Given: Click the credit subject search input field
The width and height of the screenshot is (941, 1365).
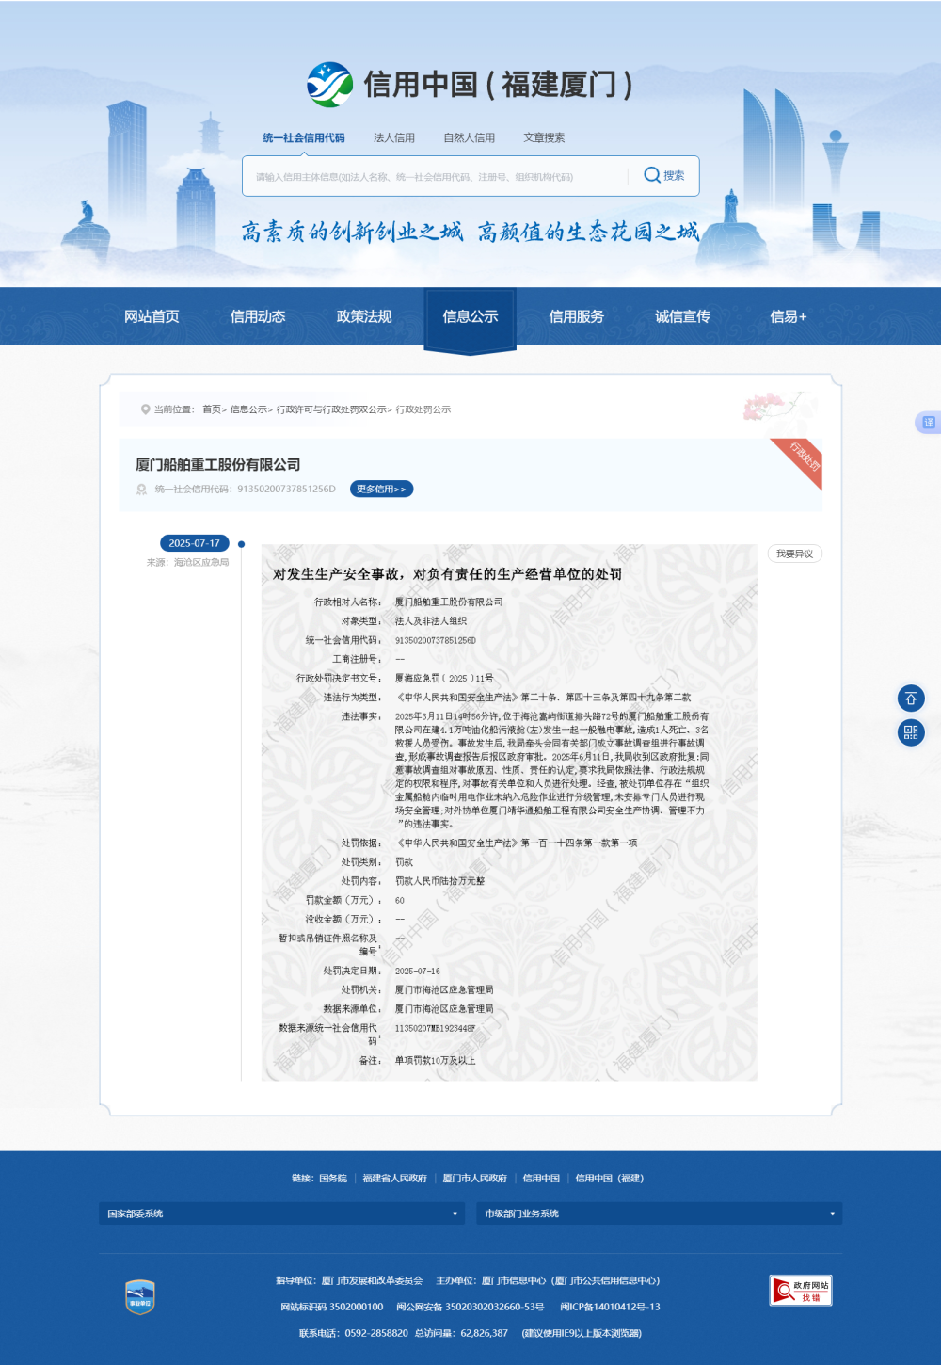Looking at the screenshot, I should click(x=435, y=176).
